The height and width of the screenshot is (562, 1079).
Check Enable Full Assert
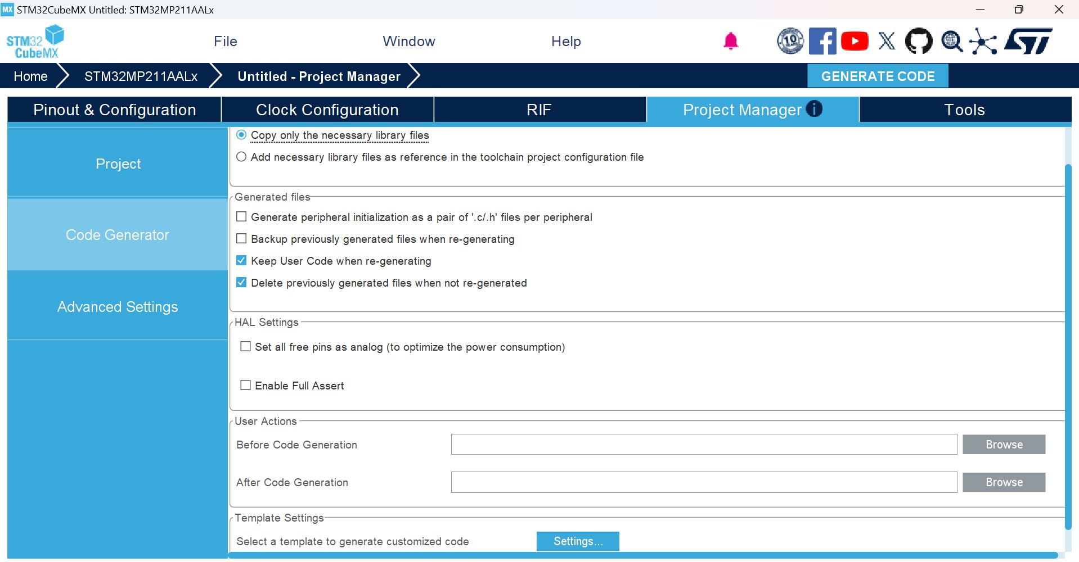(x=245, y=386)
